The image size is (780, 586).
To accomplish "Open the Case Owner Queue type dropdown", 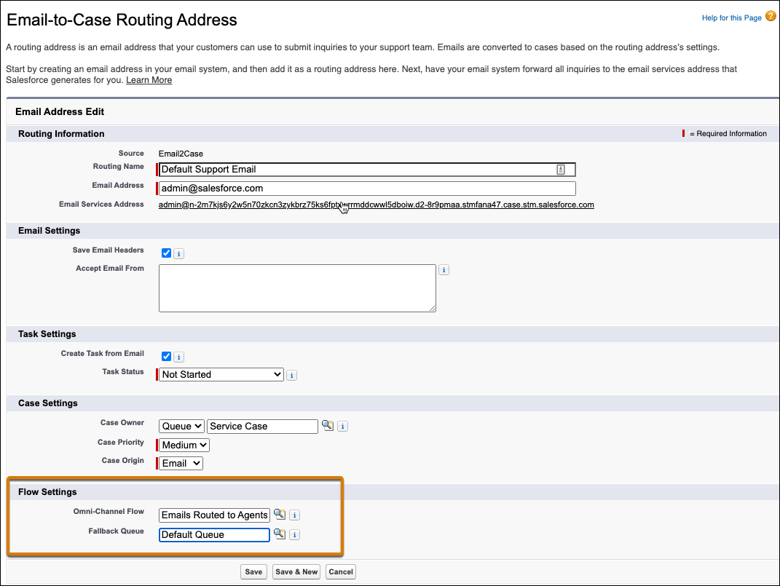I will pos(181,426).
